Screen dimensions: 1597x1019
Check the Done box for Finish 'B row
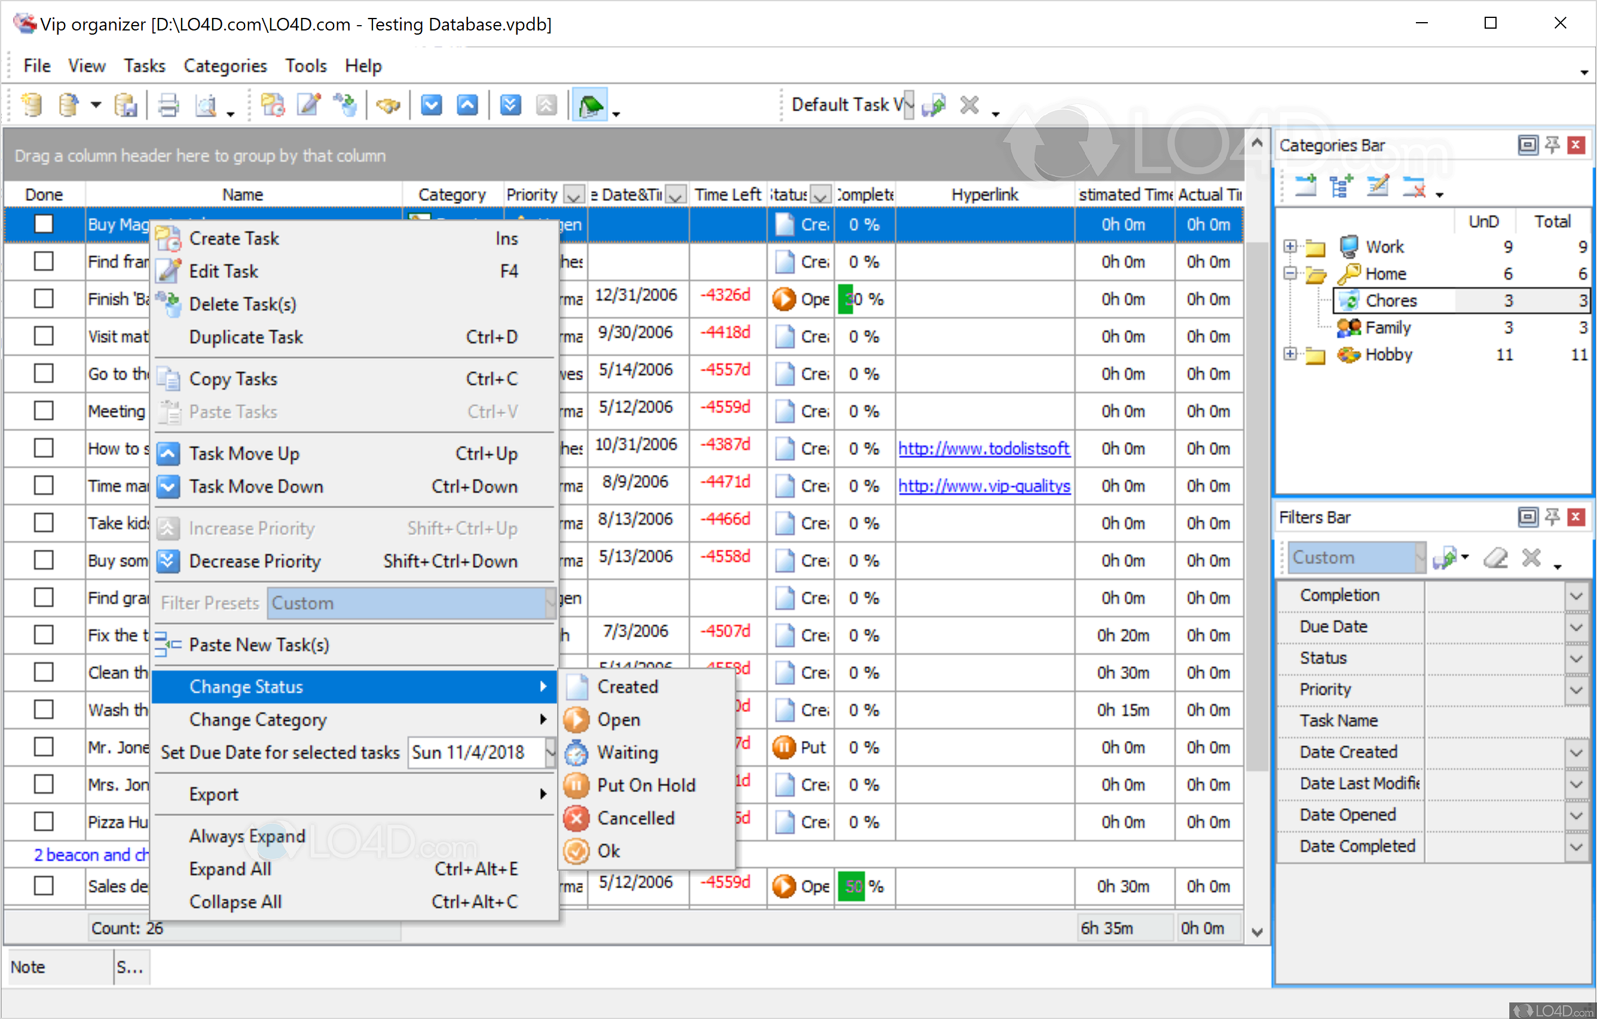44,299
